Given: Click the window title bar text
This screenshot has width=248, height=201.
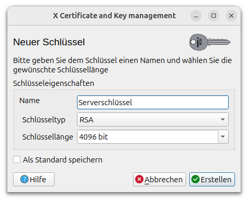Looking at the screenshot, I should (x=114, y=16).
